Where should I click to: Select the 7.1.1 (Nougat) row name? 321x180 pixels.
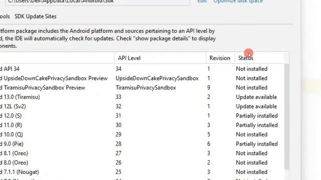point(20,172)
